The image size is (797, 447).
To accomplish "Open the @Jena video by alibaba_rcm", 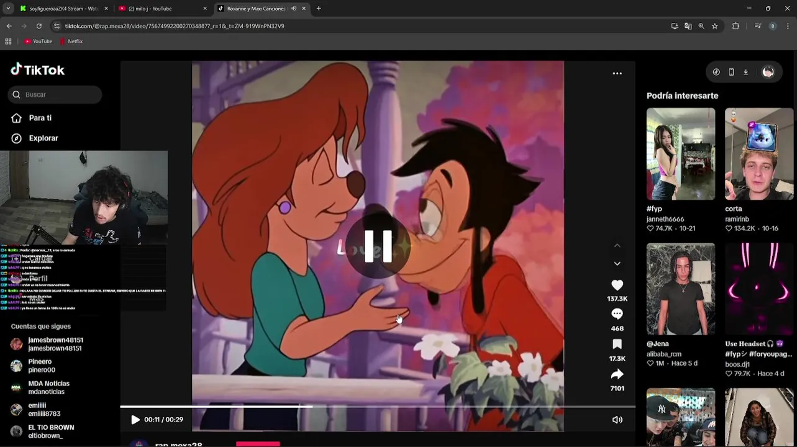I will tap(681, 289).
